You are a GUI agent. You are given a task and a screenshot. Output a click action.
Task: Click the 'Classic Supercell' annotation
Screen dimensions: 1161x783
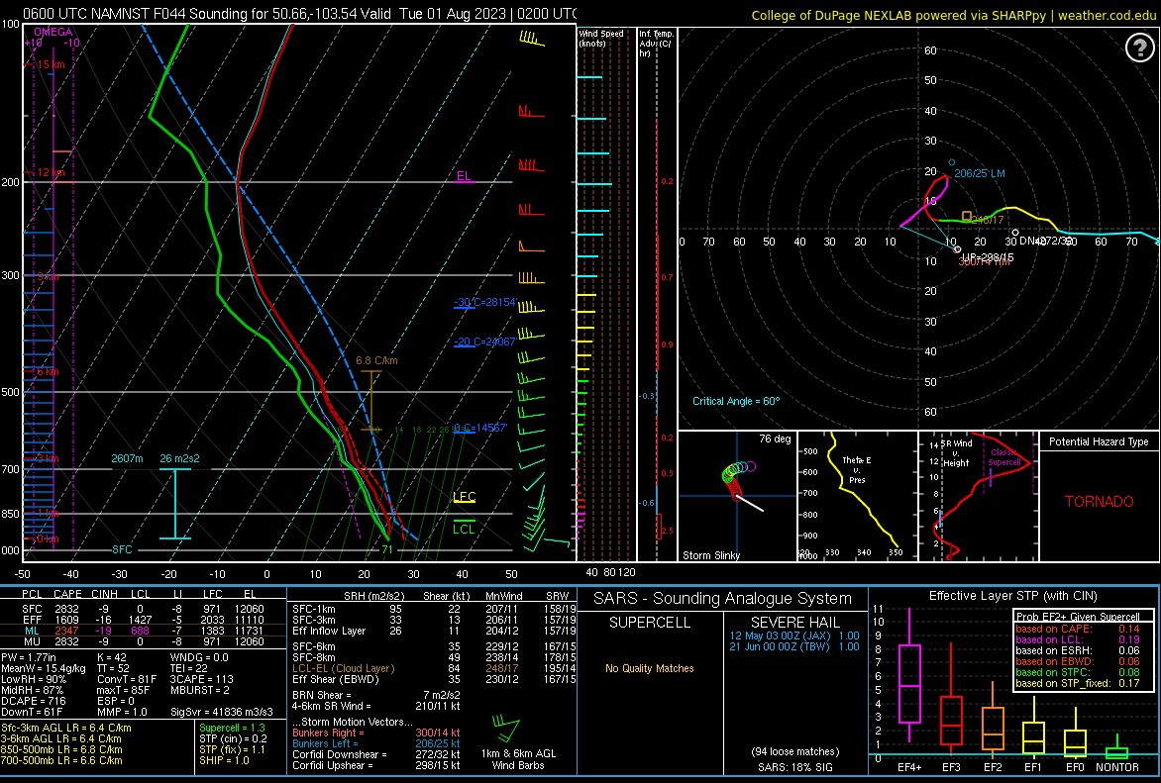(1004, 456)
